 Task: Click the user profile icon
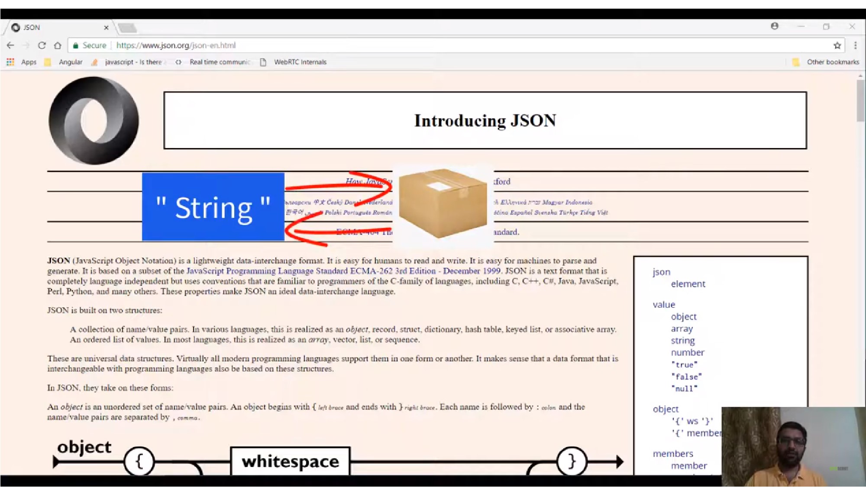774,26
